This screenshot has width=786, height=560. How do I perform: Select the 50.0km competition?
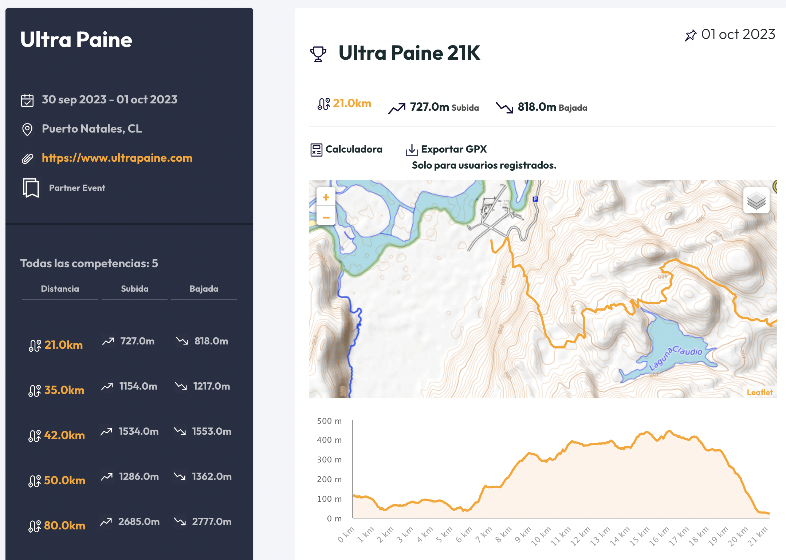click(x=64, y=480)
